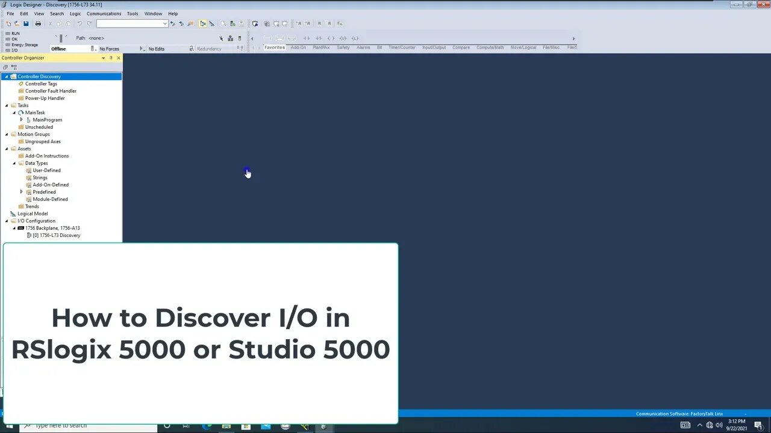Switch to the Add-On instruction tab

(x=298, y=48)
